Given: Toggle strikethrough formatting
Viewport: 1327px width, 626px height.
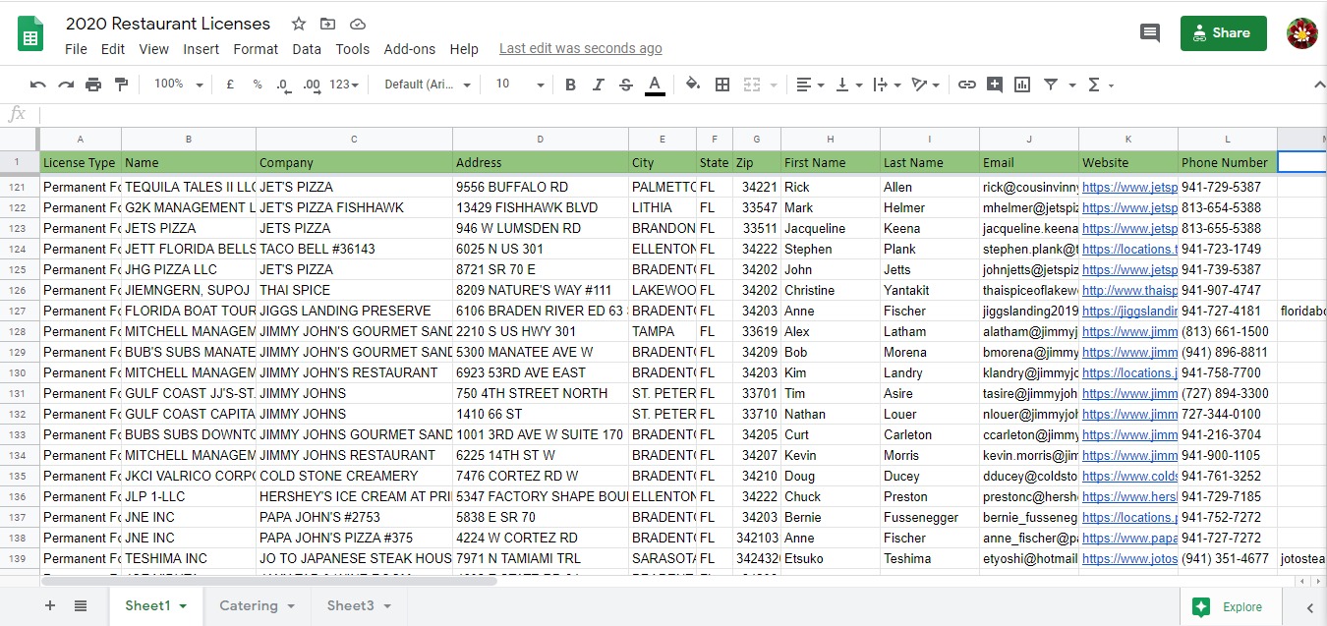Looking at the screenshot, I should (626, 85).
